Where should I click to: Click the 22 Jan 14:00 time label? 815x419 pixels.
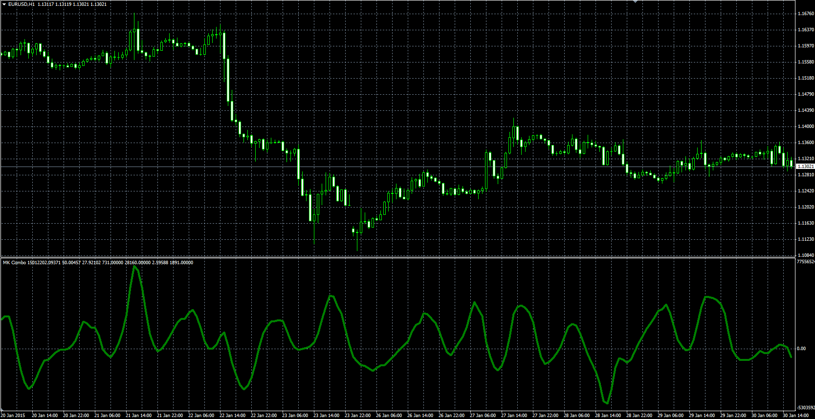232,416
